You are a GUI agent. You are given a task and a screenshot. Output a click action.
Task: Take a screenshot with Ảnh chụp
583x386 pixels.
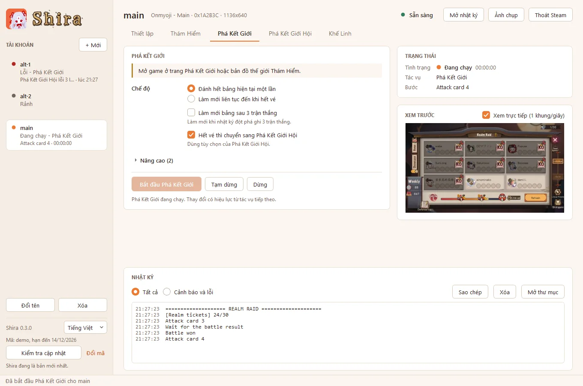tap(506, 15)
